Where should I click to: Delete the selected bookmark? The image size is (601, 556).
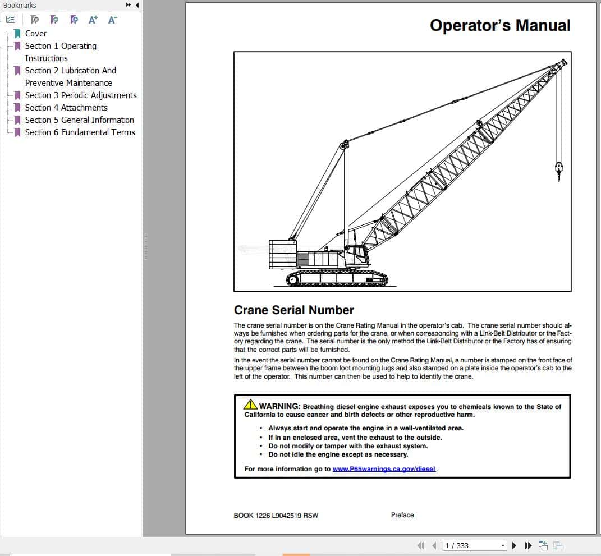tap(34, 19)
